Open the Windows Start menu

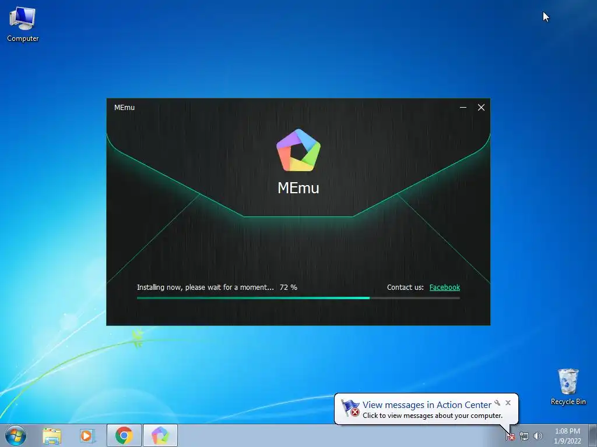16,435
